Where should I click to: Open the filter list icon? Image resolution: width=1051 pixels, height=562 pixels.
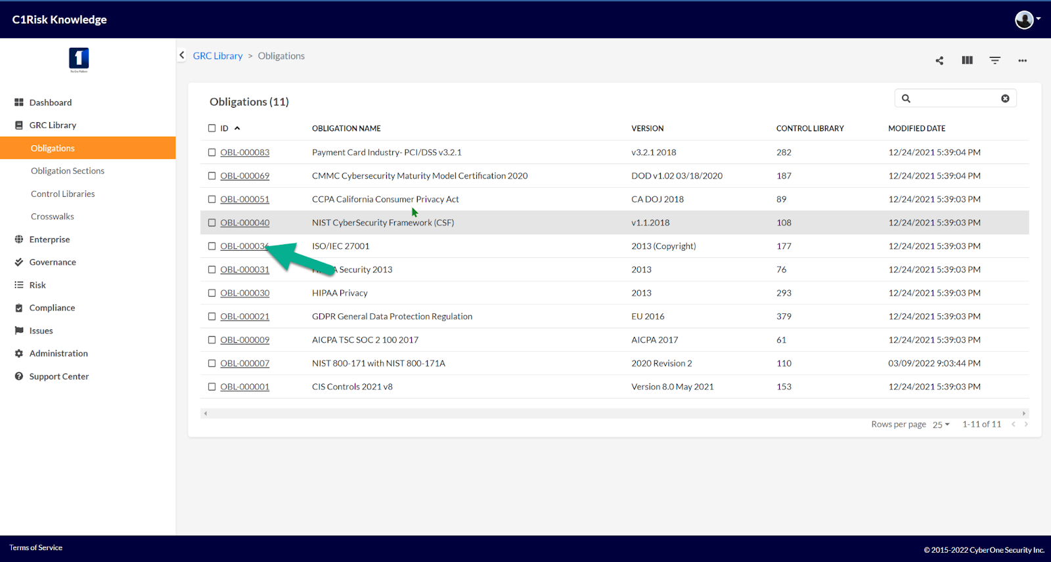coord(995,60)
